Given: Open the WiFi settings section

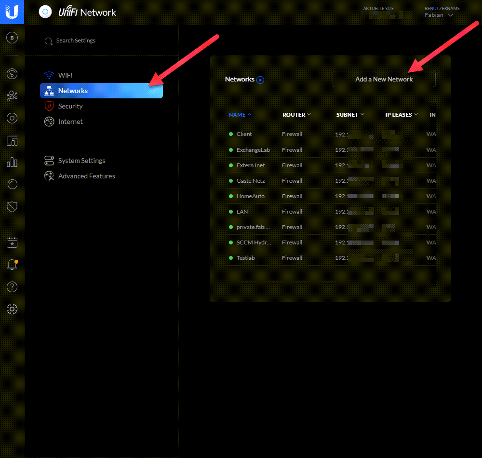Looking at the screenshot, I should pos(101,75).
